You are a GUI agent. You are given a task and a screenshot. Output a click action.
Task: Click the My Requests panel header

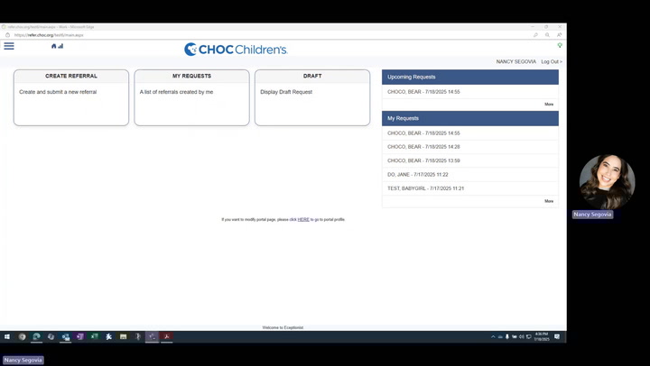470,118
